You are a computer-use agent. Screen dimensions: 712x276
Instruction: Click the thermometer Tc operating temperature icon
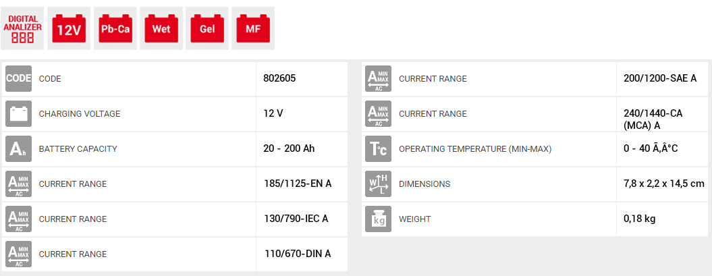pos(378,148)
